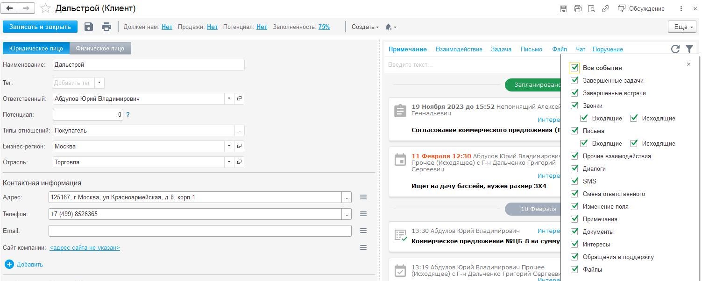The width and height of the screenshot is (702, 281).
Task: Disable the SMS events checkbox
Action: [574, 181]
